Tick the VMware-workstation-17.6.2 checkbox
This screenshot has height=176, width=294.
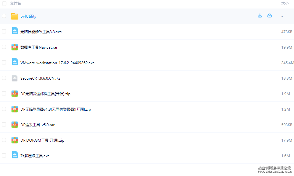tap(4, 62)
